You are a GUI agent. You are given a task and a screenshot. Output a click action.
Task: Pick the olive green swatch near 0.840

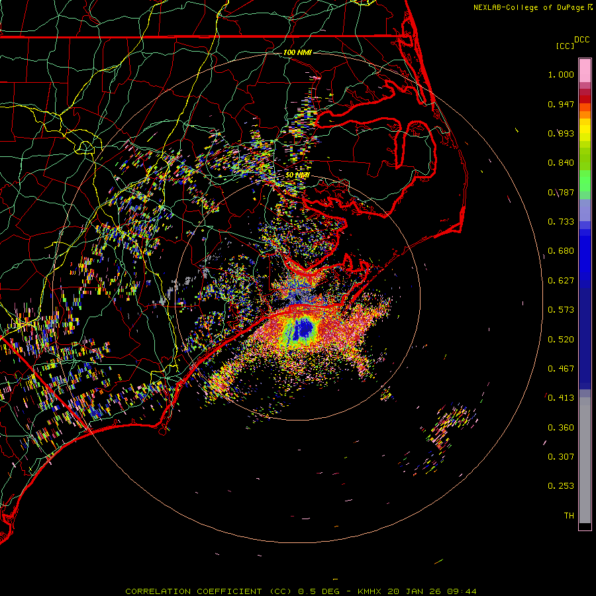[x=585, y=159]
